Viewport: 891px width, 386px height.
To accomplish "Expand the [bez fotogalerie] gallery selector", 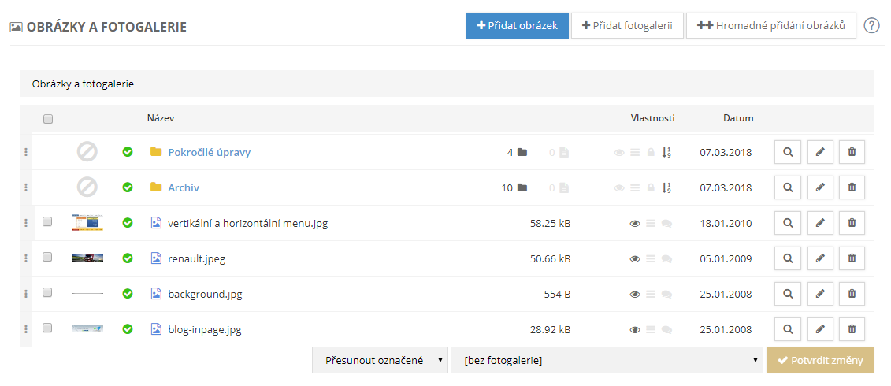I will (x=607, y=360).
